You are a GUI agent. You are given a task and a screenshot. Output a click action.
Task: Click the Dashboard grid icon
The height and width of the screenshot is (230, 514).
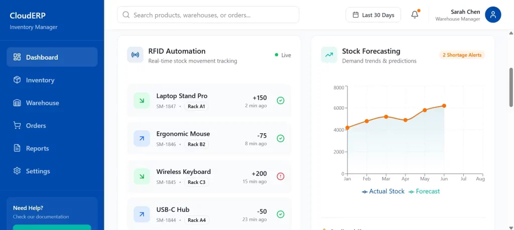coord(17,57)
